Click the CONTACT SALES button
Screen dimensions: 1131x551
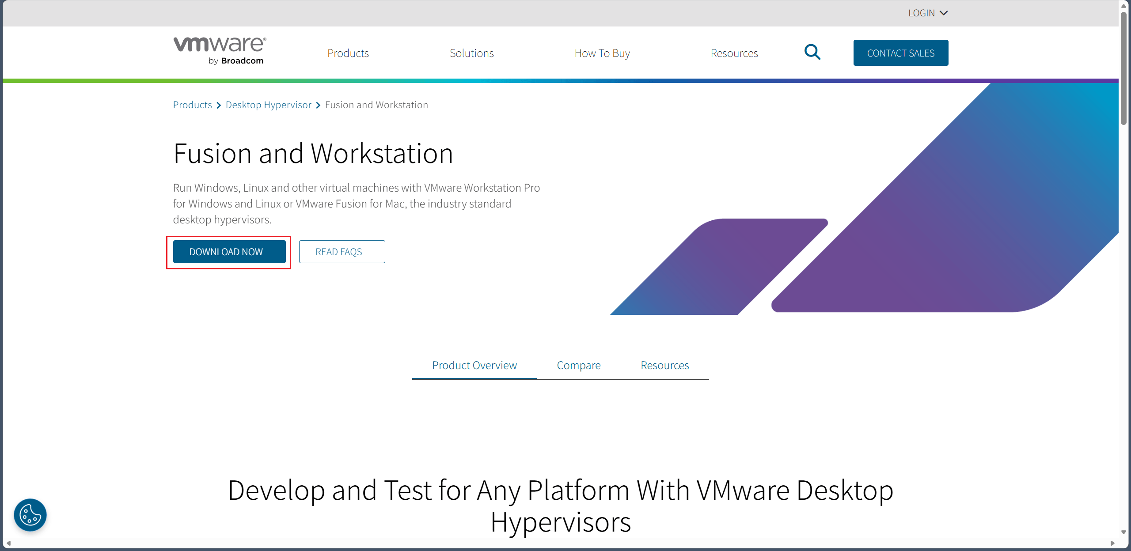[901, 53]
